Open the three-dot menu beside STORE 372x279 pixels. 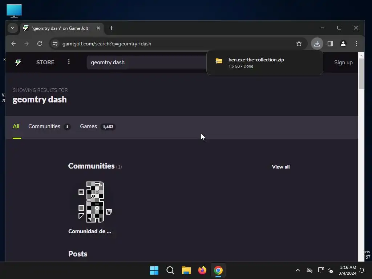[x=69, y=62]
